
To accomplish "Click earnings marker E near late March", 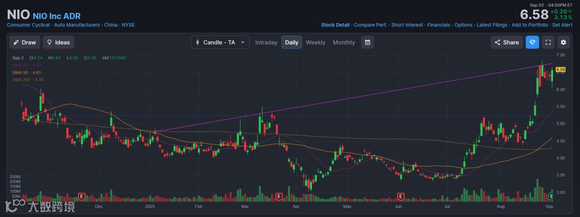I will (x=279, y=196).
